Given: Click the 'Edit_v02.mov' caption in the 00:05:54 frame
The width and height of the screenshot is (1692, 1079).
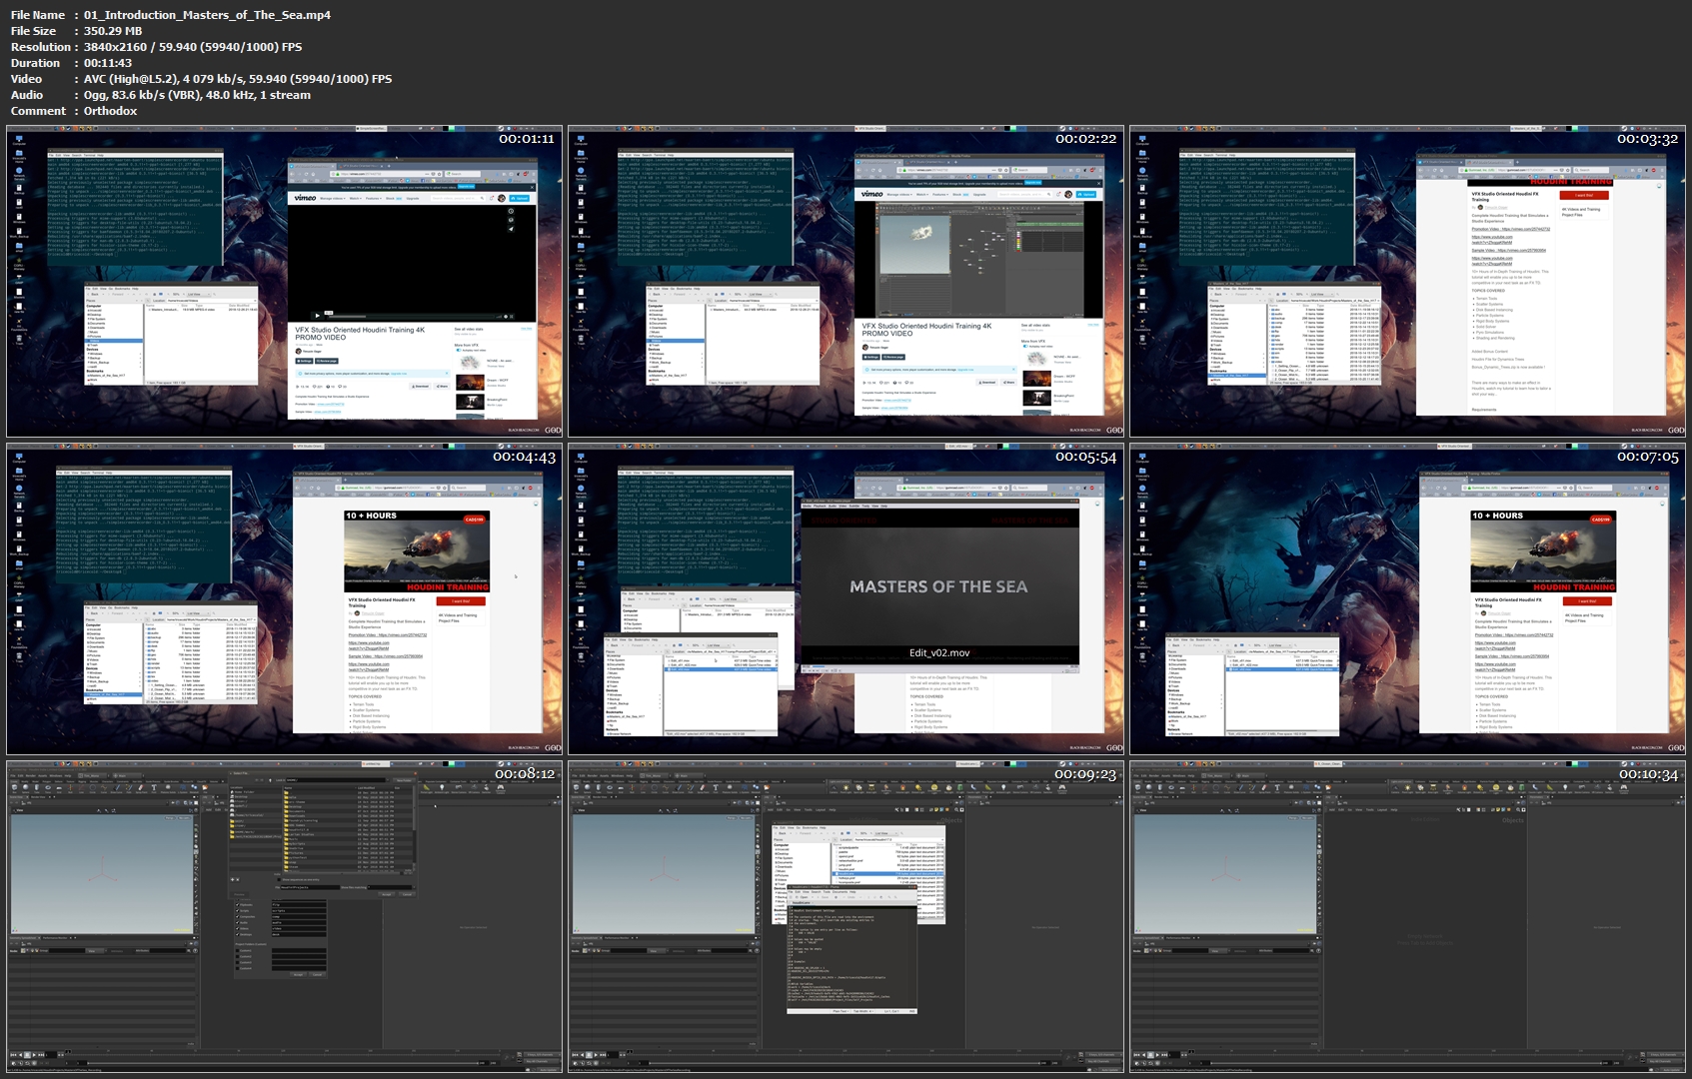Looking at the screenshot, I should 939,652.
